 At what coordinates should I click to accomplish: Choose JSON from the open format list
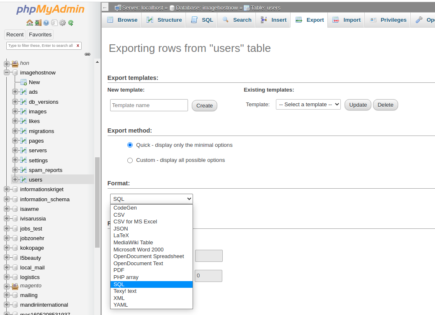pos(121,228)
